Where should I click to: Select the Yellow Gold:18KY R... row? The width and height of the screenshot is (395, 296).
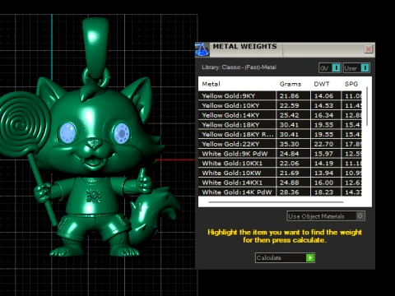(280, 134)
